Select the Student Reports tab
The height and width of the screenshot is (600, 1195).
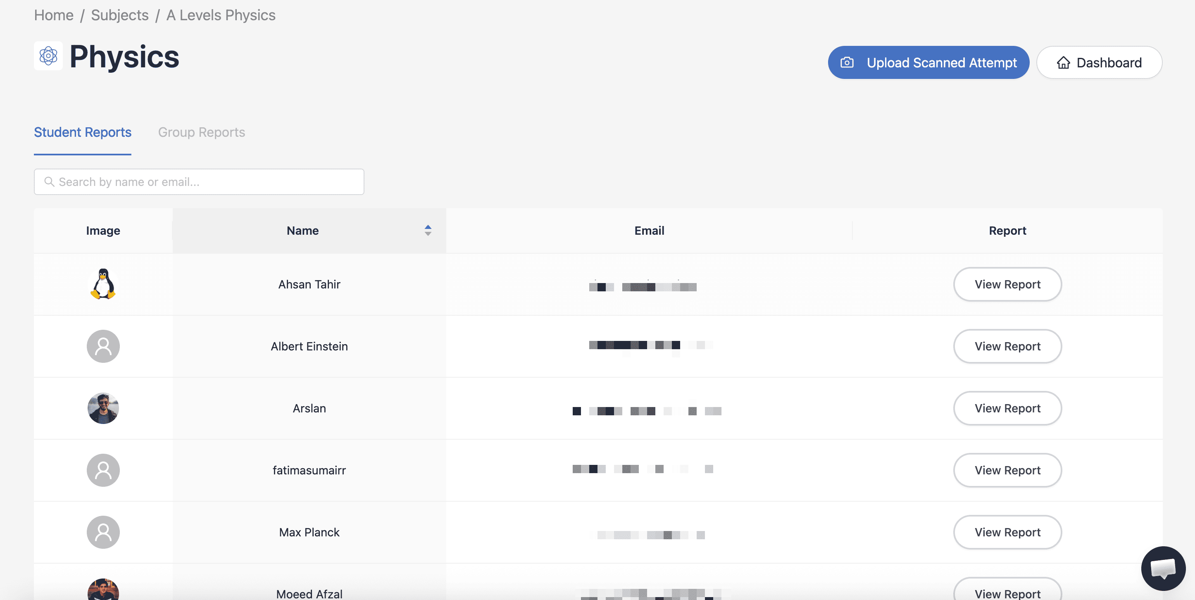click(x=83, y=132)
